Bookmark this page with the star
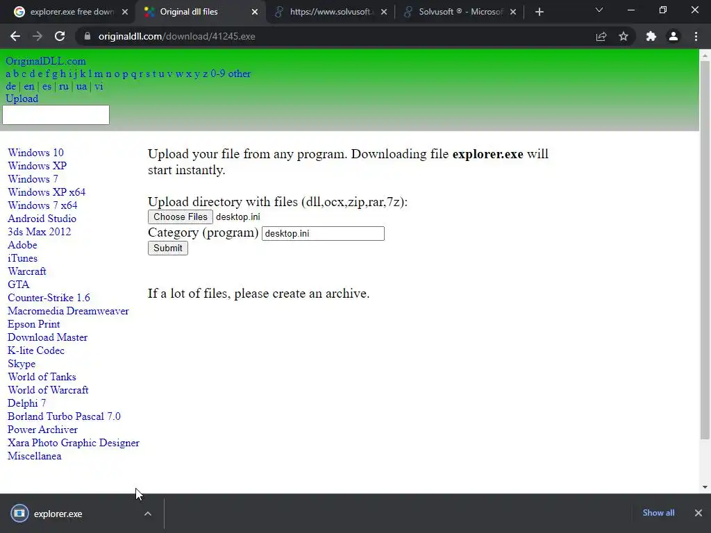Viewport: 711px width, 533px height. tap(624, 36)
